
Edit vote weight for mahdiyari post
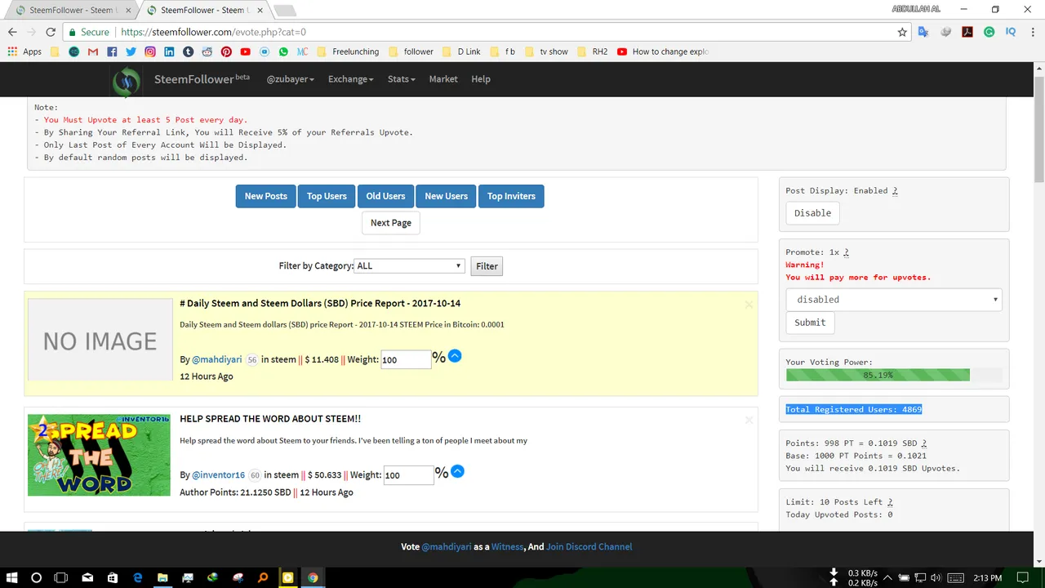click(x=406, y=359)
